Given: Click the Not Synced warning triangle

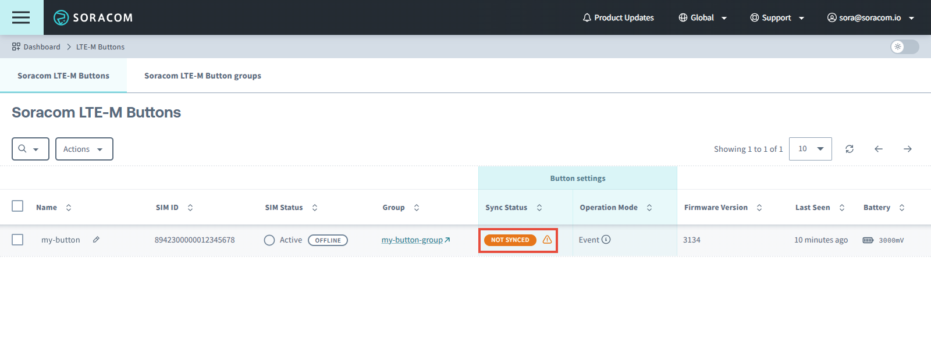Looking at the screenshot, I should pos(547,240).
